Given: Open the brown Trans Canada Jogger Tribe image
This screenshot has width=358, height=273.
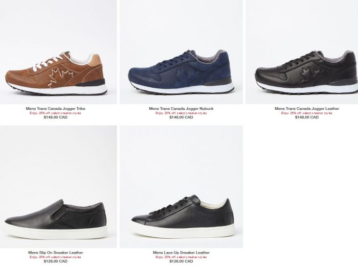Looking at the screenshot, I should [x=58, y=52].
